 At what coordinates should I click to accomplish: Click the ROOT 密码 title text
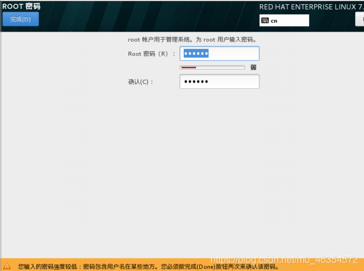[x=21, y=7]
